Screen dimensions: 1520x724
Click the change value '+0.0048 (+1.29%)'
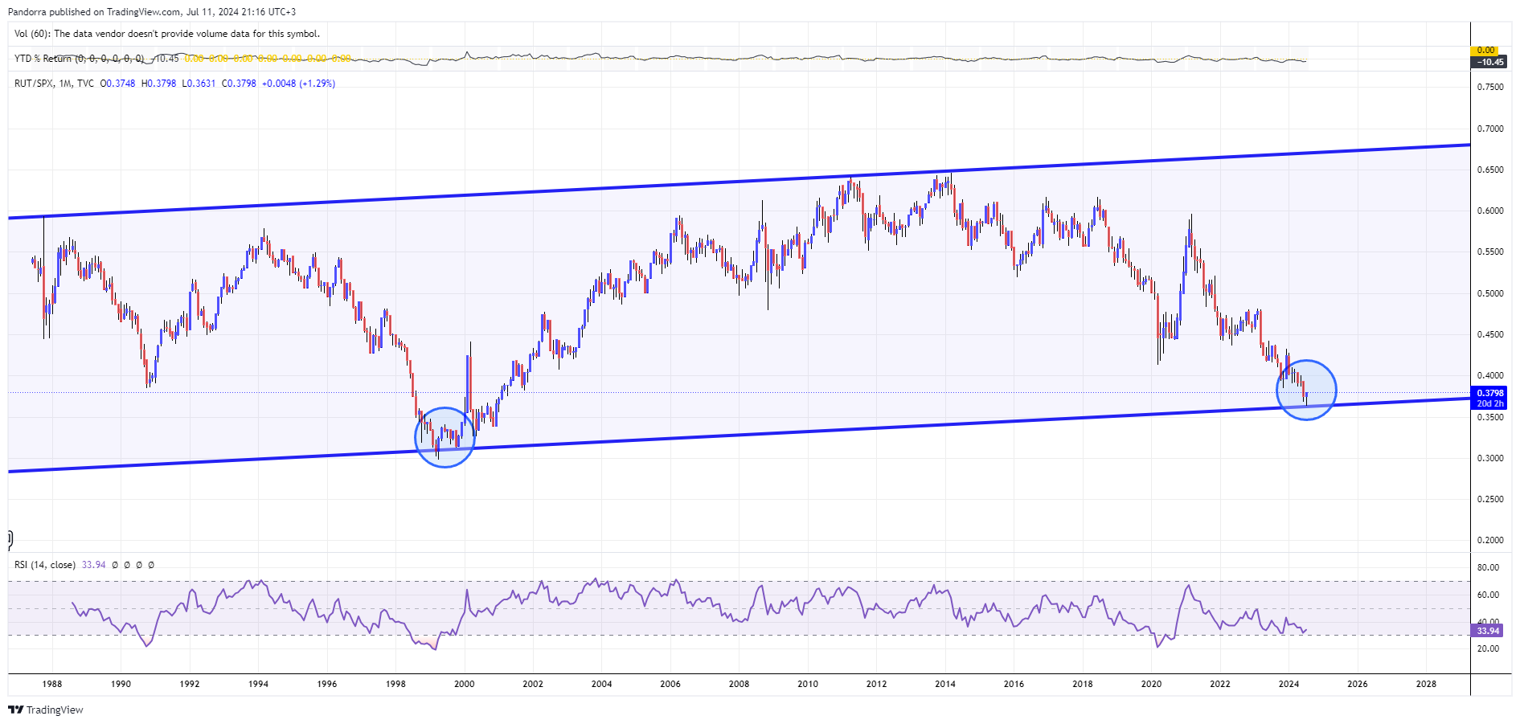point(299,84)
